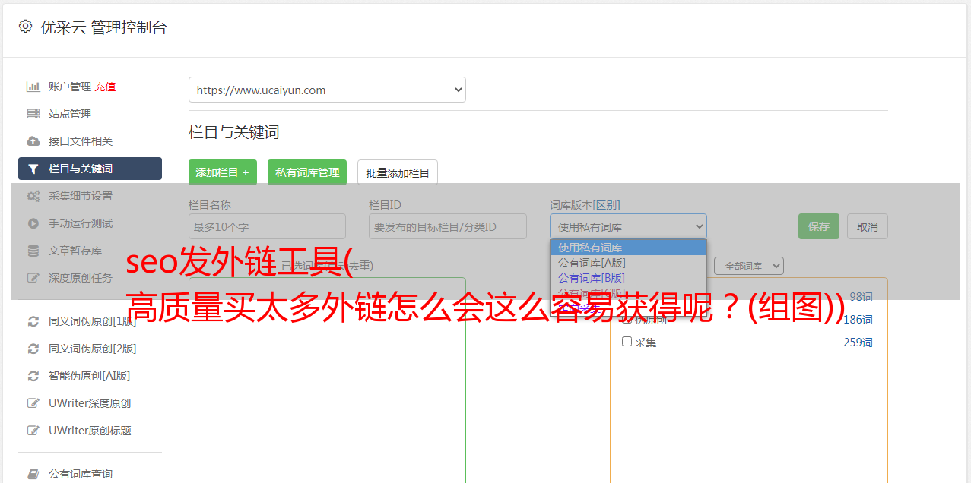Open 采集细节设置 in the sidebar

[81, 196]
